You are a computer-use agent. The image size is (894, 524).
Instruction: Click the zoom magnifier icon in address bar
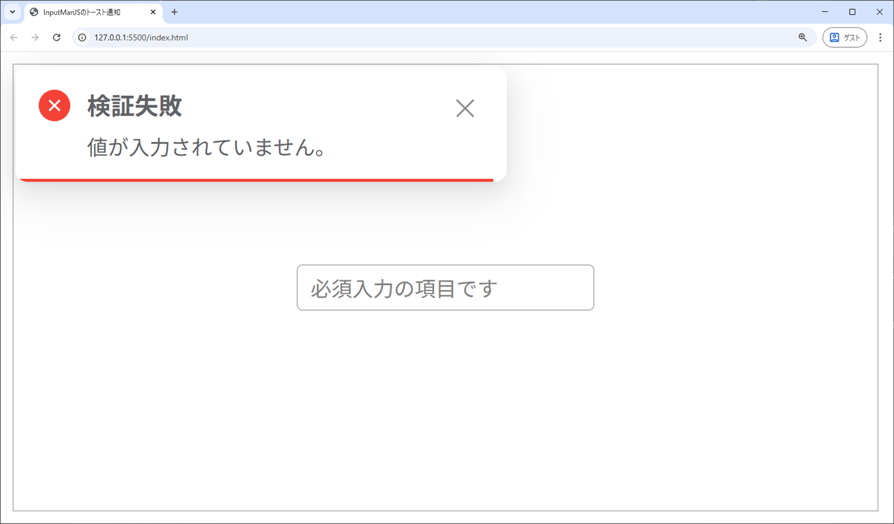[x=802, y=37]
